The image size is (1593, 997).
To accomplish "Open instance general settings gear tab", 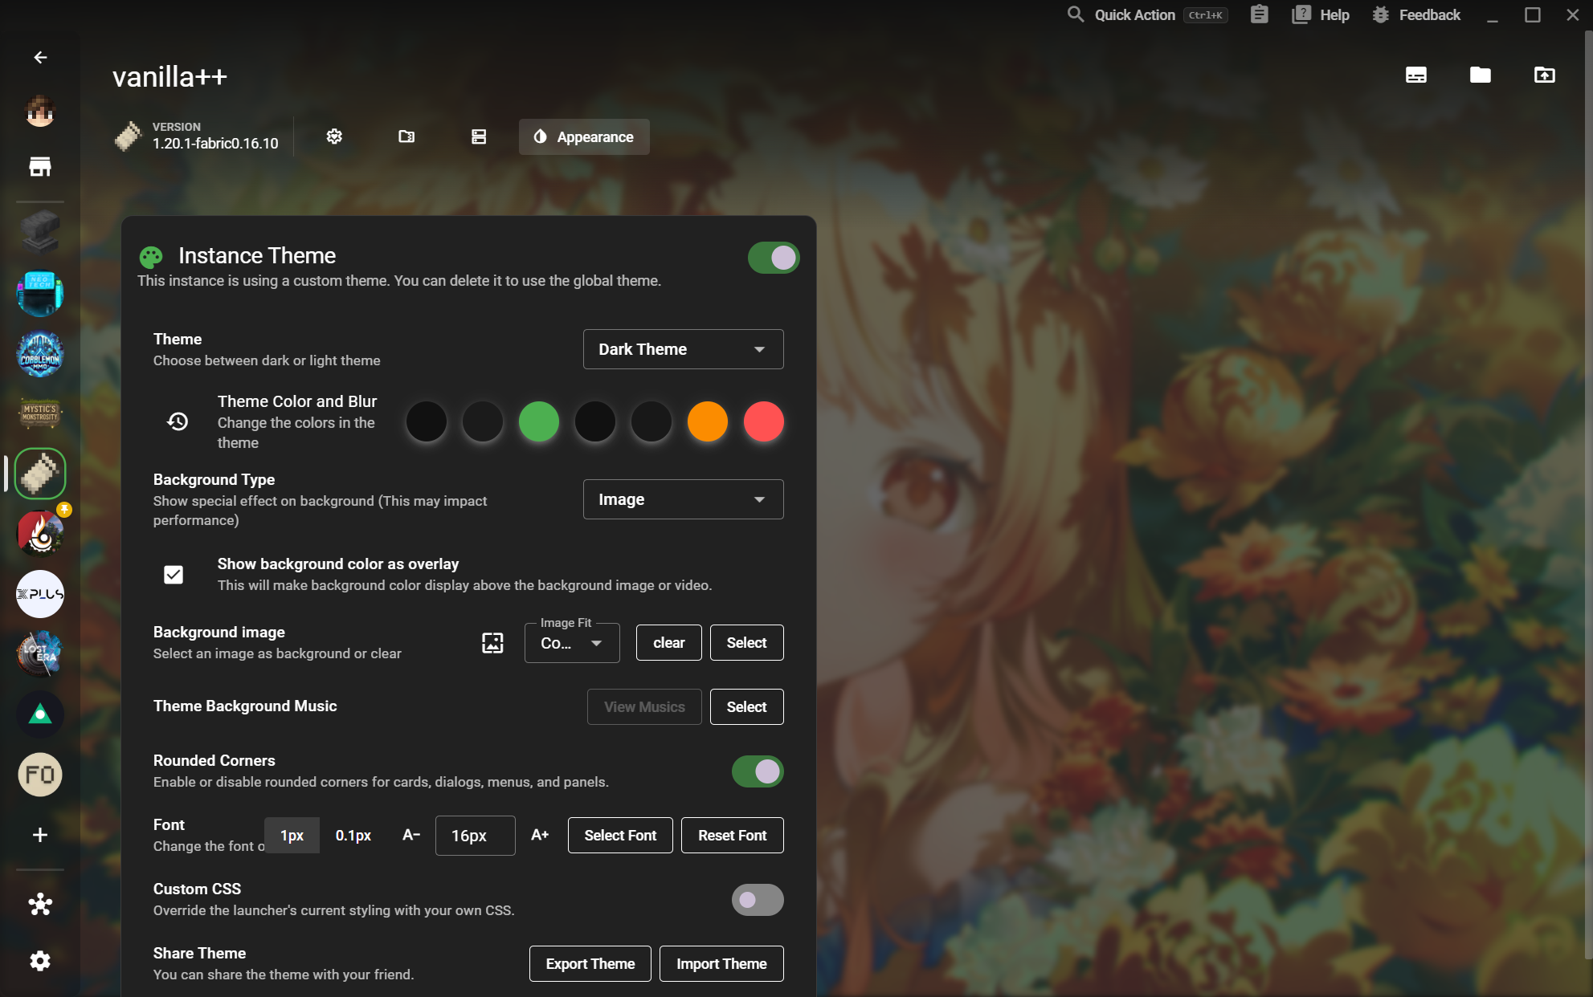I will point(334,136).
